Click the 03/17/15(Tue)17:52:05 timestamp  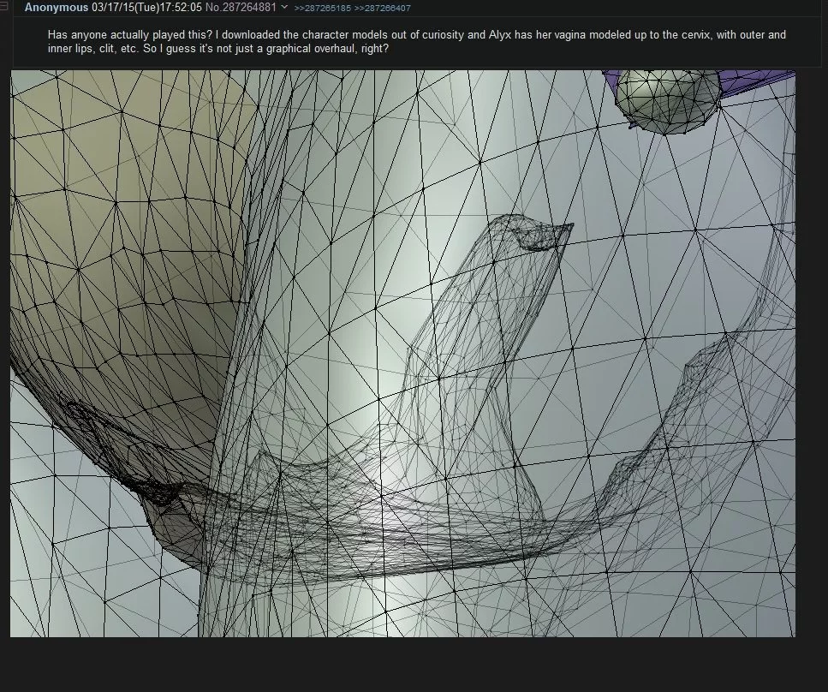tap(146, 8)
